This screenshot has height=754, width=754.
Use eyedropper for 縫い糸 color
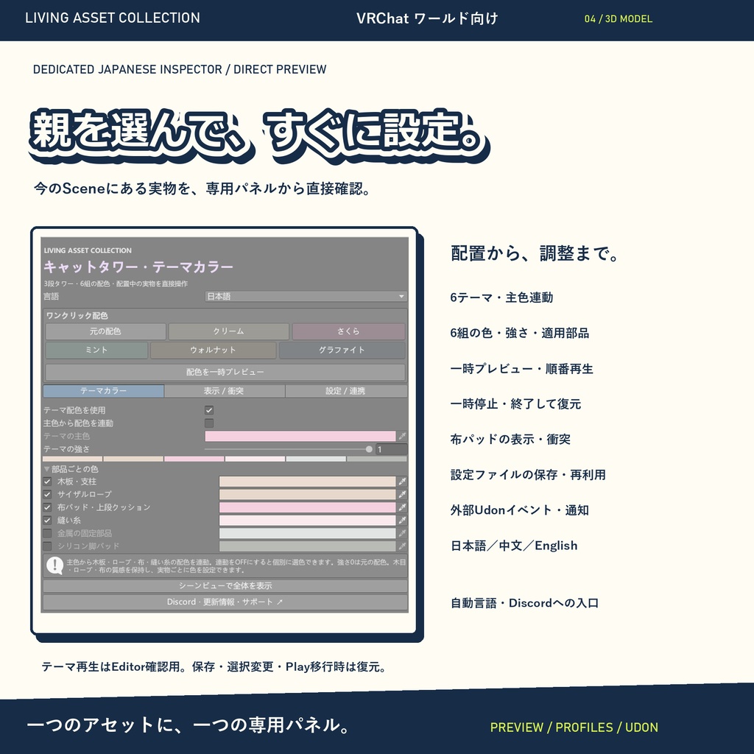click(402, 521)
